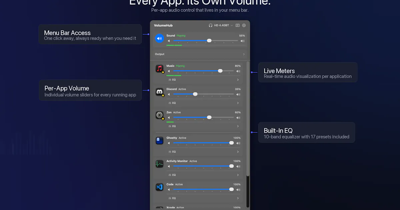The image size is (400, 210).
Task: Click the green level meter under Sound
Action: point(174,45)
